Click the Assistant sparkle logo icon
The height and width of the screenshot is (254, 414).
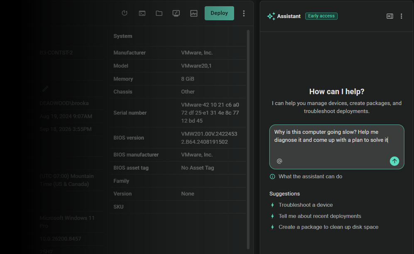[x=271, y=16]
